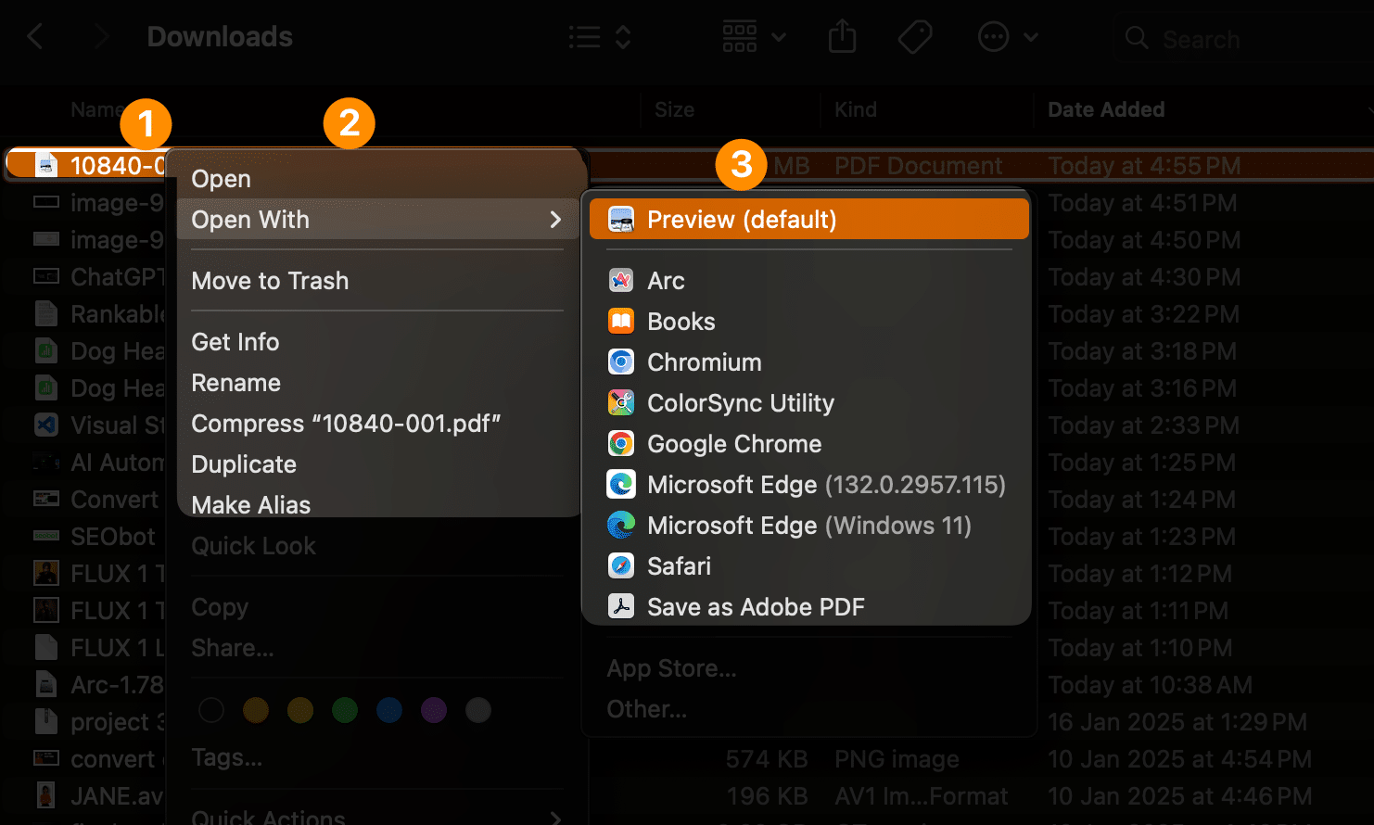The image size is (1374, 825).
Task: Choose Duplicate in the context menu
Action: 378,464
